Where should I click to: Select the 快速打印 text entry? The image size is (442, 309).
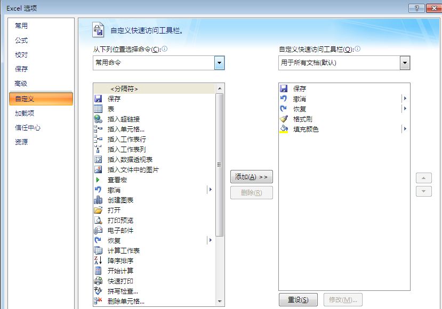coord(120,281)
